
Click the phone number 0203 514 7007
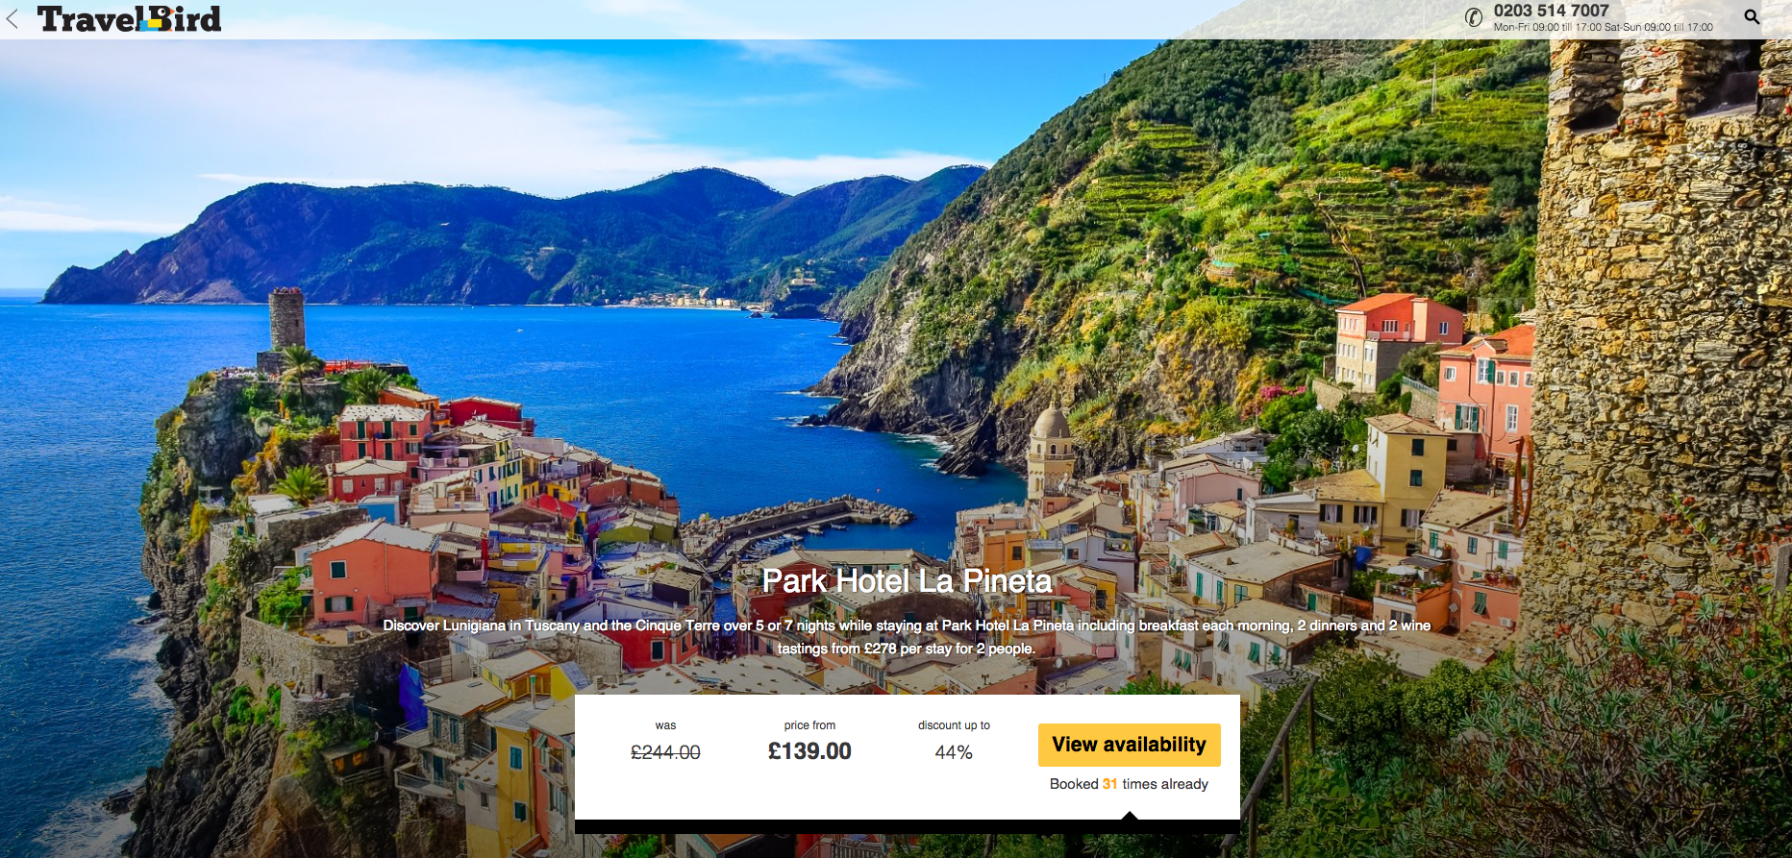coord(1551,11)
